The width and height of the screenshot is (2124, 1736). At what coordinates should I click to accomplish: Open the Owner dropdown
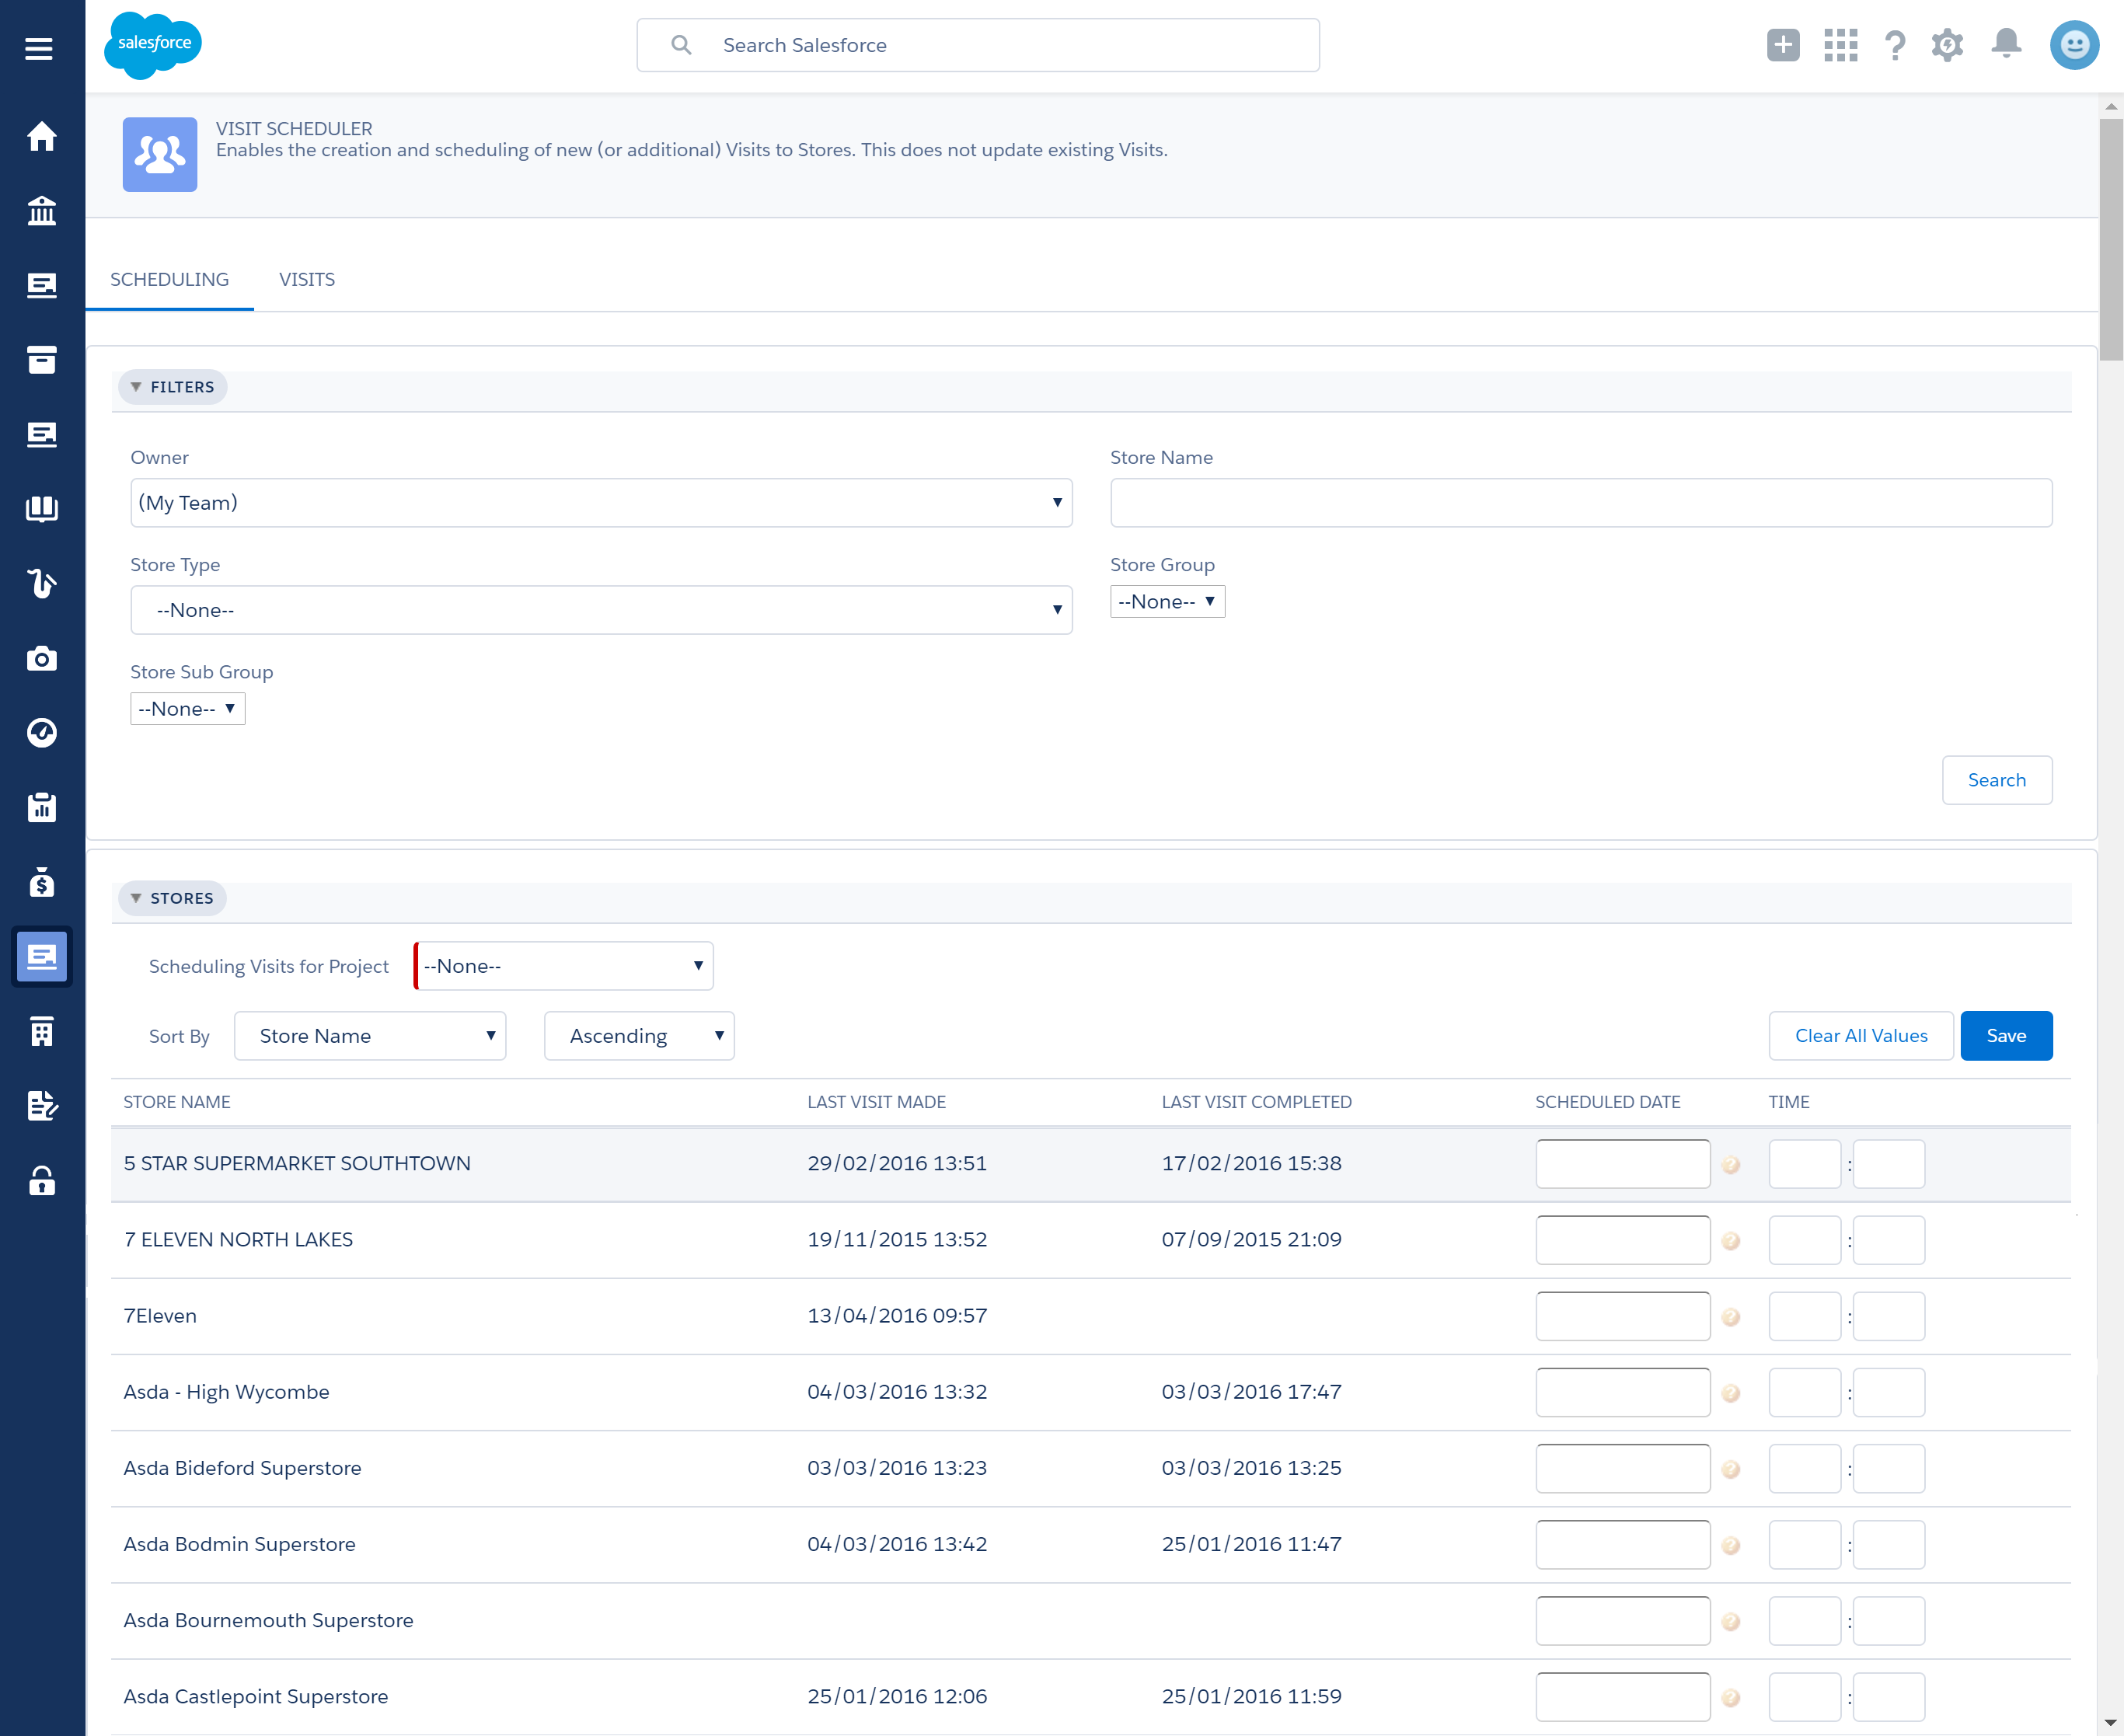[x=600, y=503]
